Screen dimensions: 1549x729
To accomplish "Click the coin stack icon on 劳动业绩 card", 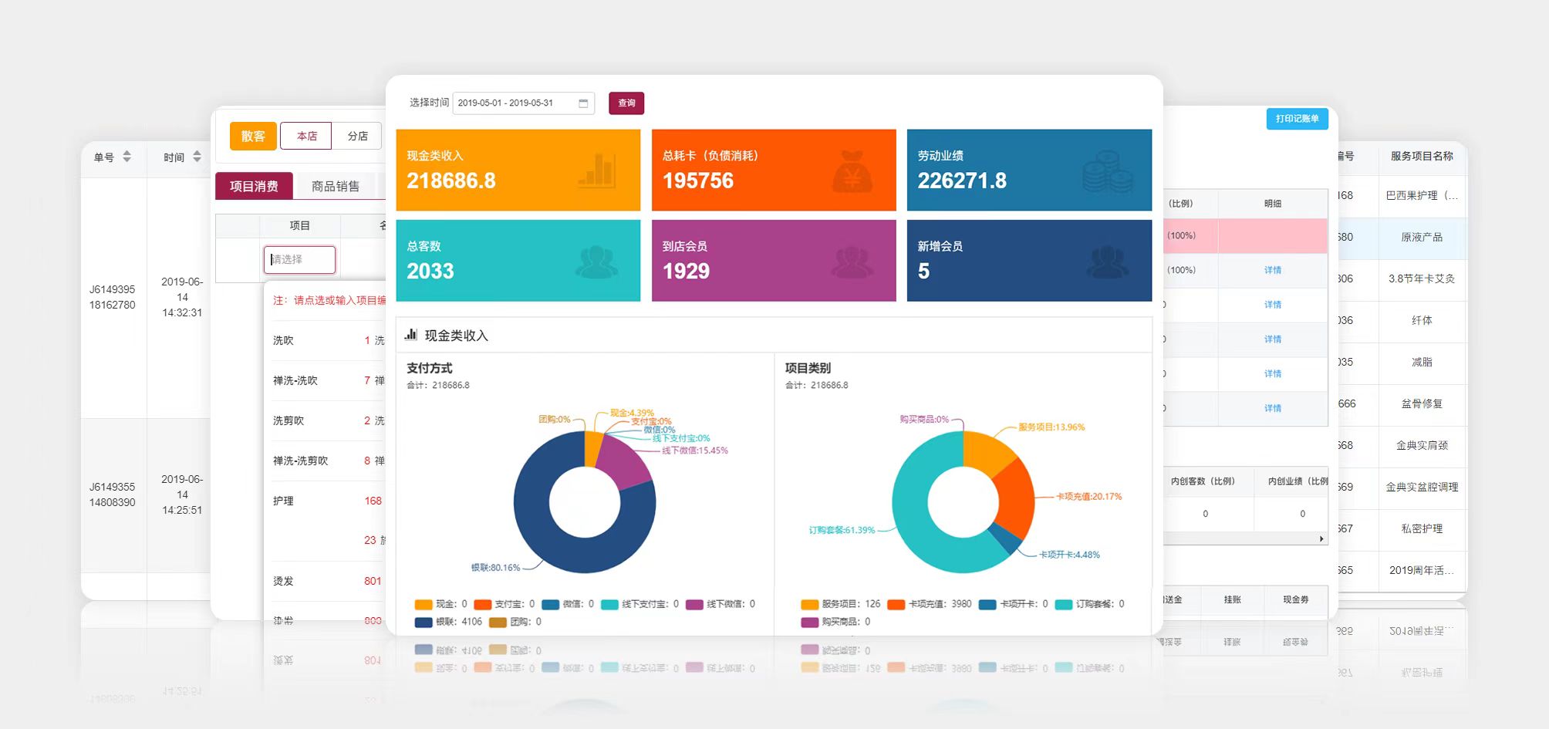I will (1107, 172).
